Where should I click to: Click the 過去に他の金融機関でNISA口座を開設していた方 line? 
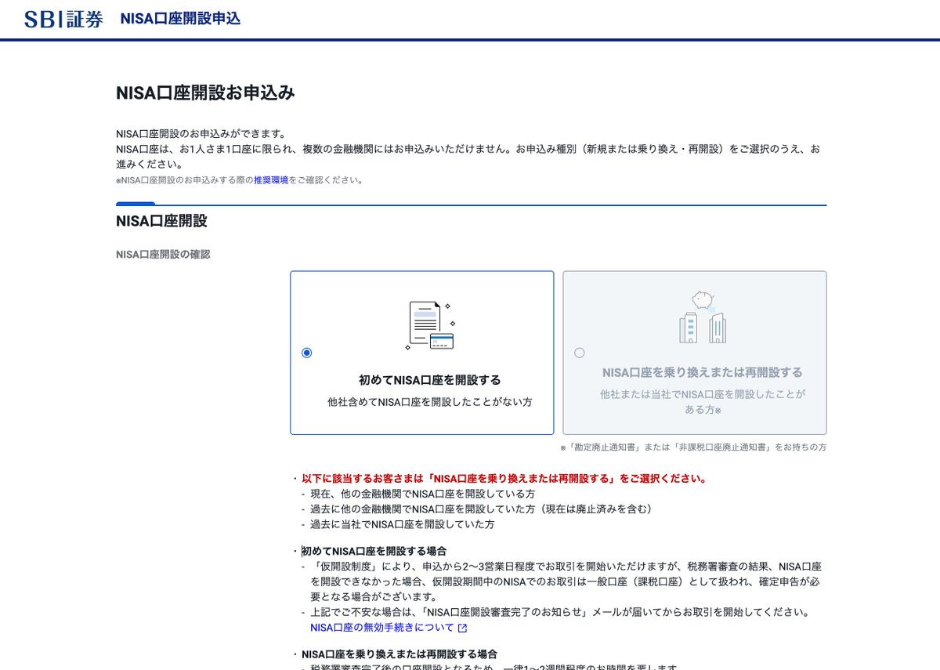click(481, 509)
